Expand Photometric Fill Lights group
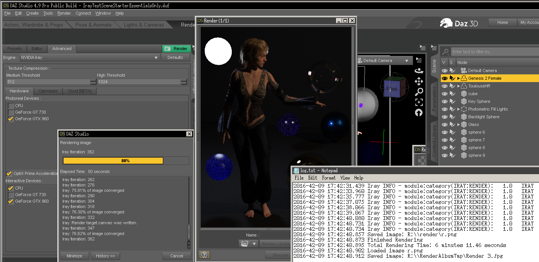This screenshot has height=262, width=539. 459,109
